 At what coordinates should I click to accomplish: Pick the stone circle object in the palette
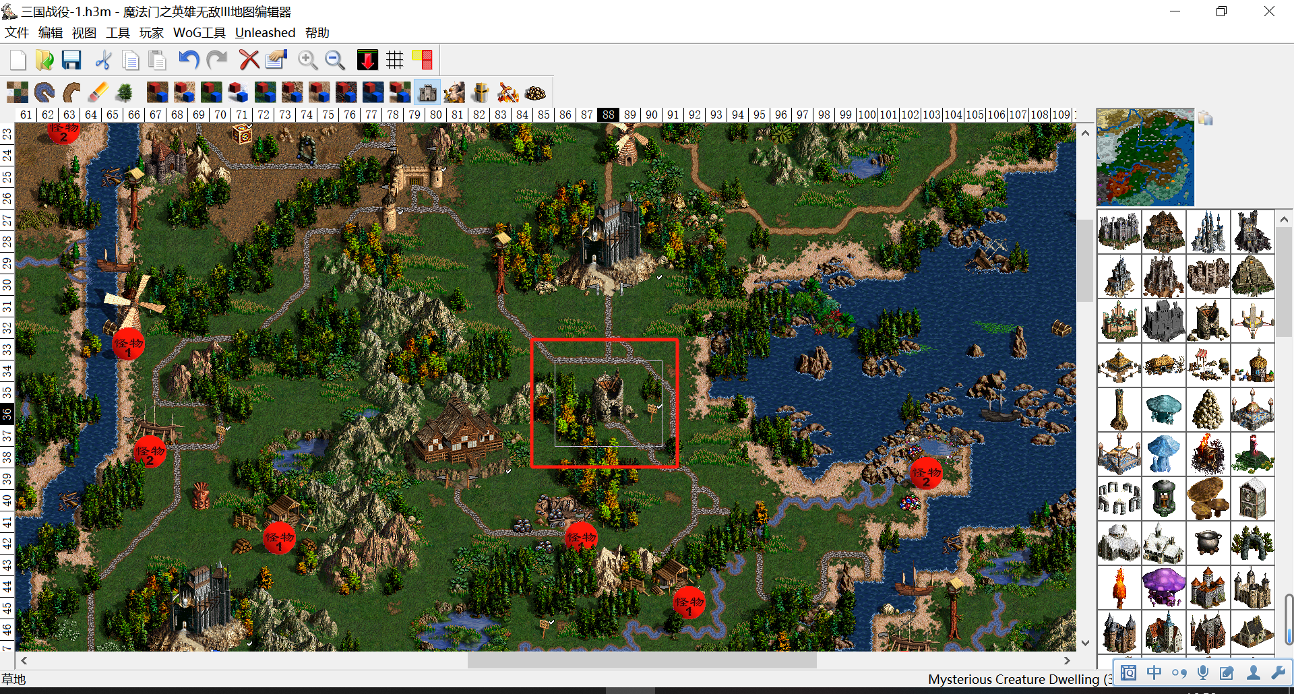coord(1119,498)
